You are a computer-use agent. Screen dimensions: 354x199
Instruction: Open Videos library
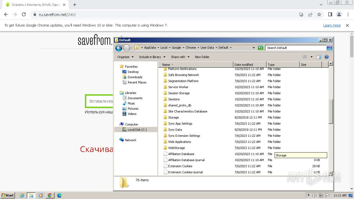(x=132, y=114)
